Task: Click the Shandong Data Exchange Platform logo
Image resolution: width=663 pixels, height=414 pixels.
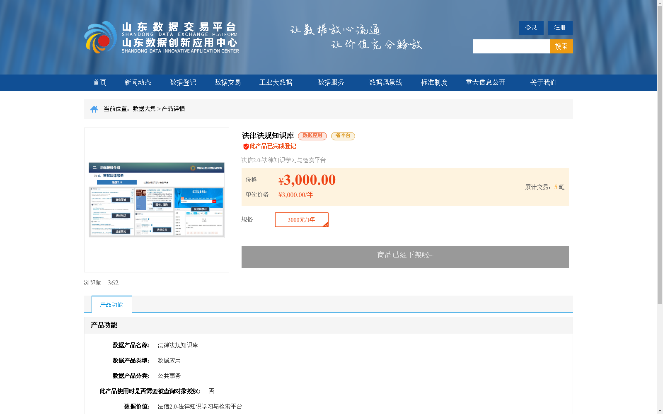Action: click(x=162, y=37)
